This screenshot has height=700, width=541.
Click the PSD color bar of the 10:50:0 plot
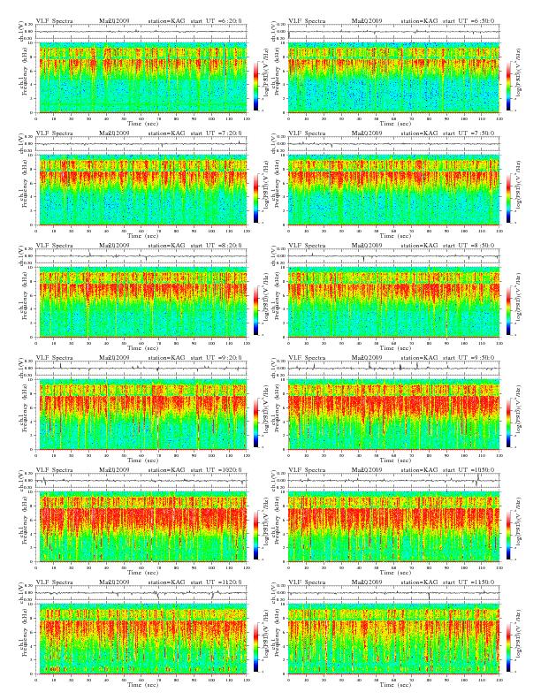click(x=509, y=535)
